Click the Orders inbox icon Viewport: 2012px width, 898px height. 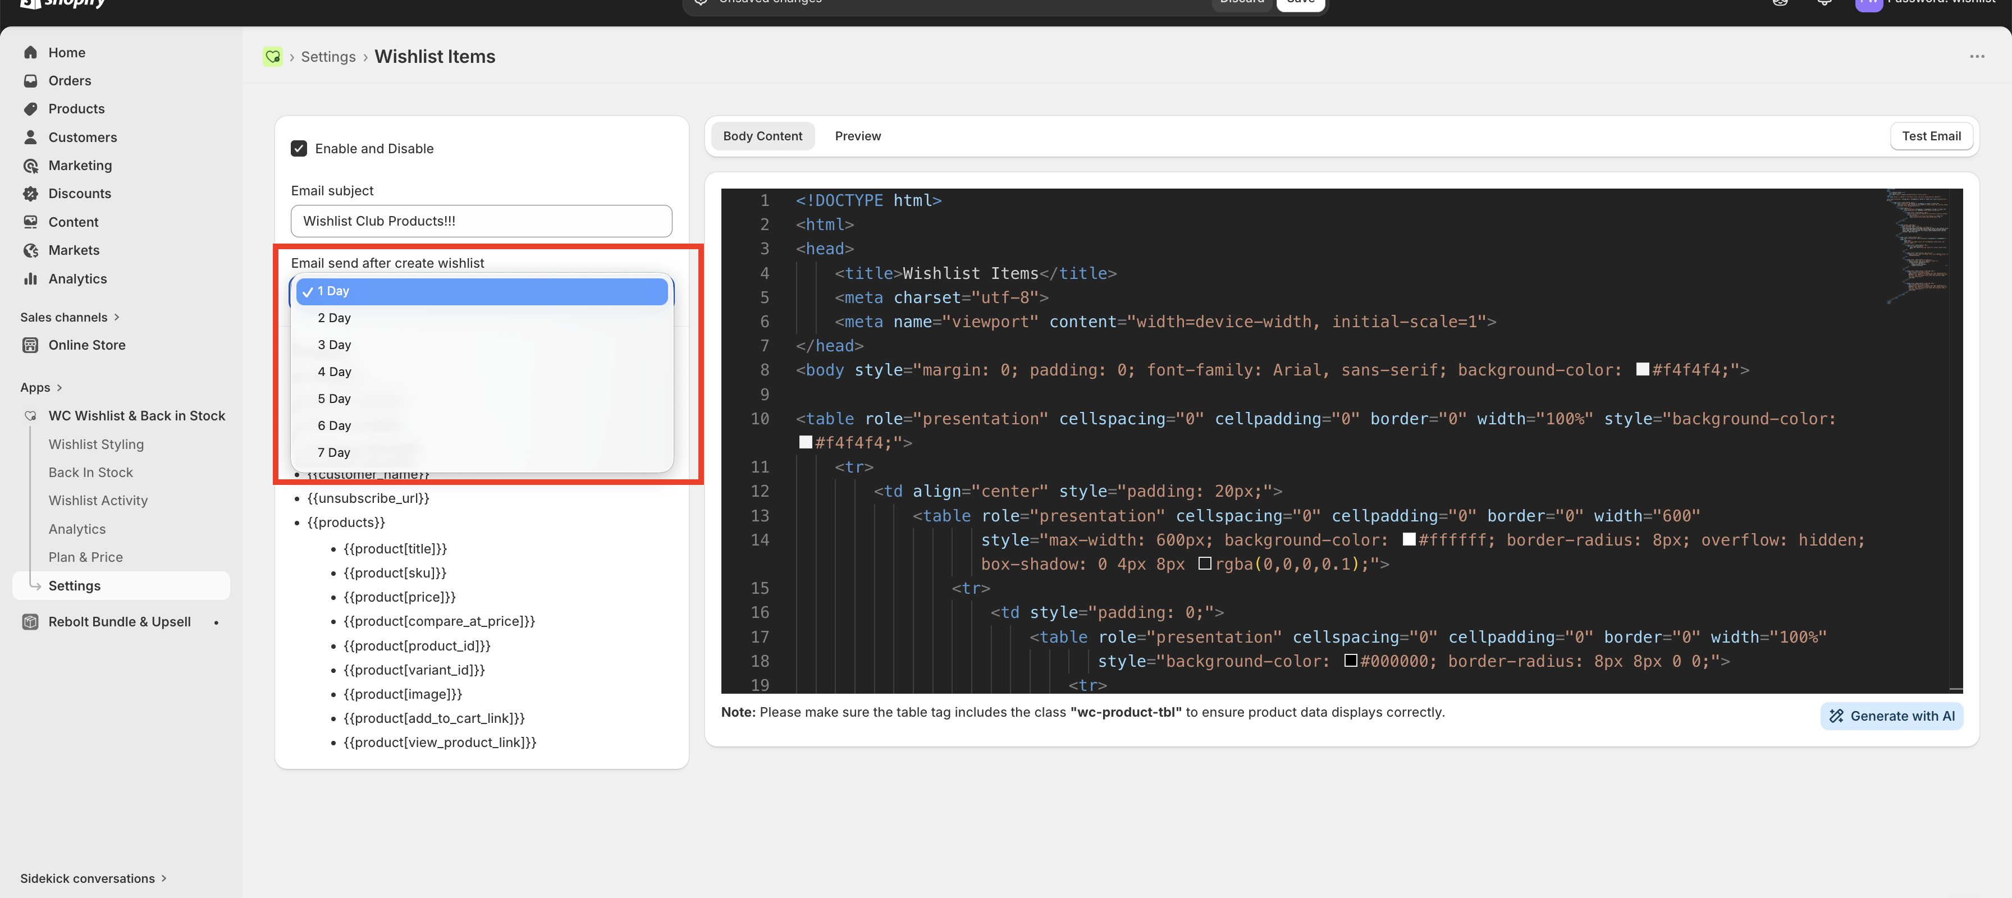click(x=30, y=80)
